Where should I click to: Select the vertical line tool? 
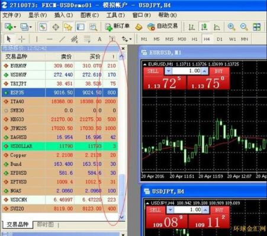click(37, 39)
